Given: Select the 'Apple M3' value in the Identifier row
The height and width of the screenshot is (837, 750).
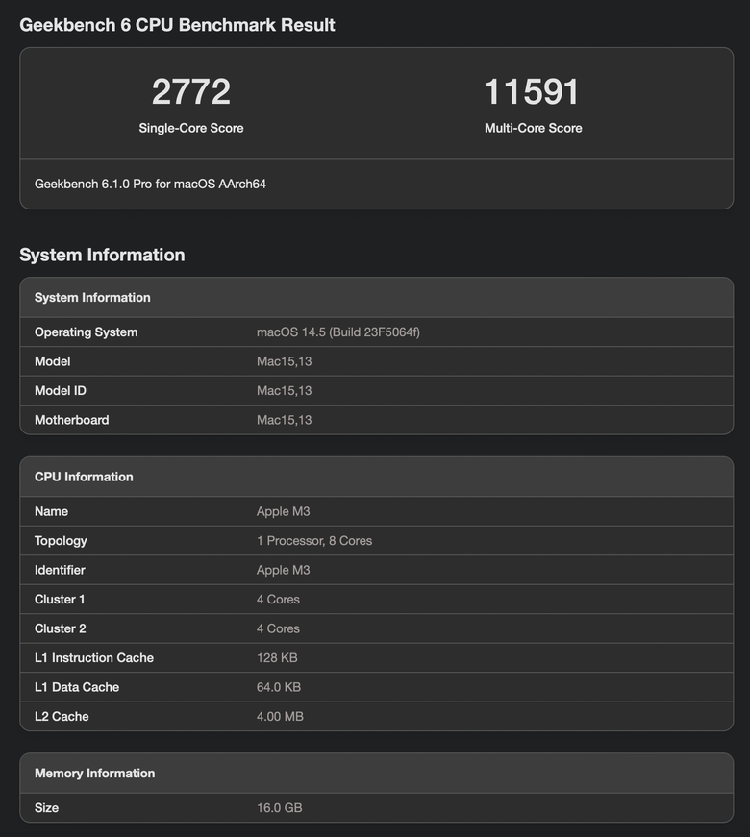Looking at the screenshot, I should pos(283,570).
